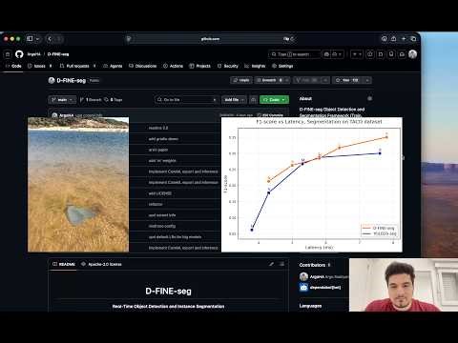Click repository owner avatar beside D-FINE-seg title
This screenshot has width=458, height=343.
pyautogui.click(x=52, y=80)
